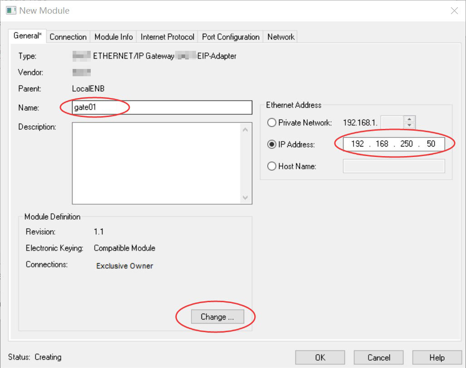Go to the Internet Protocol tab
The height and width of the screenshot is (368, 466).
click(167, 37)
